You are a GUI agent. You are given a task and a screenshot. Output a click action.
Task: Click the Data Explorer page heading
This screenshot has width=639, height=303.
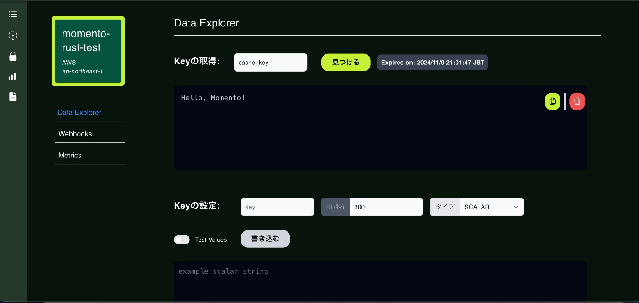pyautogui.click(x=207, y=23)
